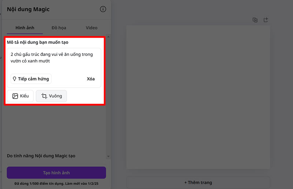Add a page via + Thêm trang
The image size is (293, 189).
[198, 182]
